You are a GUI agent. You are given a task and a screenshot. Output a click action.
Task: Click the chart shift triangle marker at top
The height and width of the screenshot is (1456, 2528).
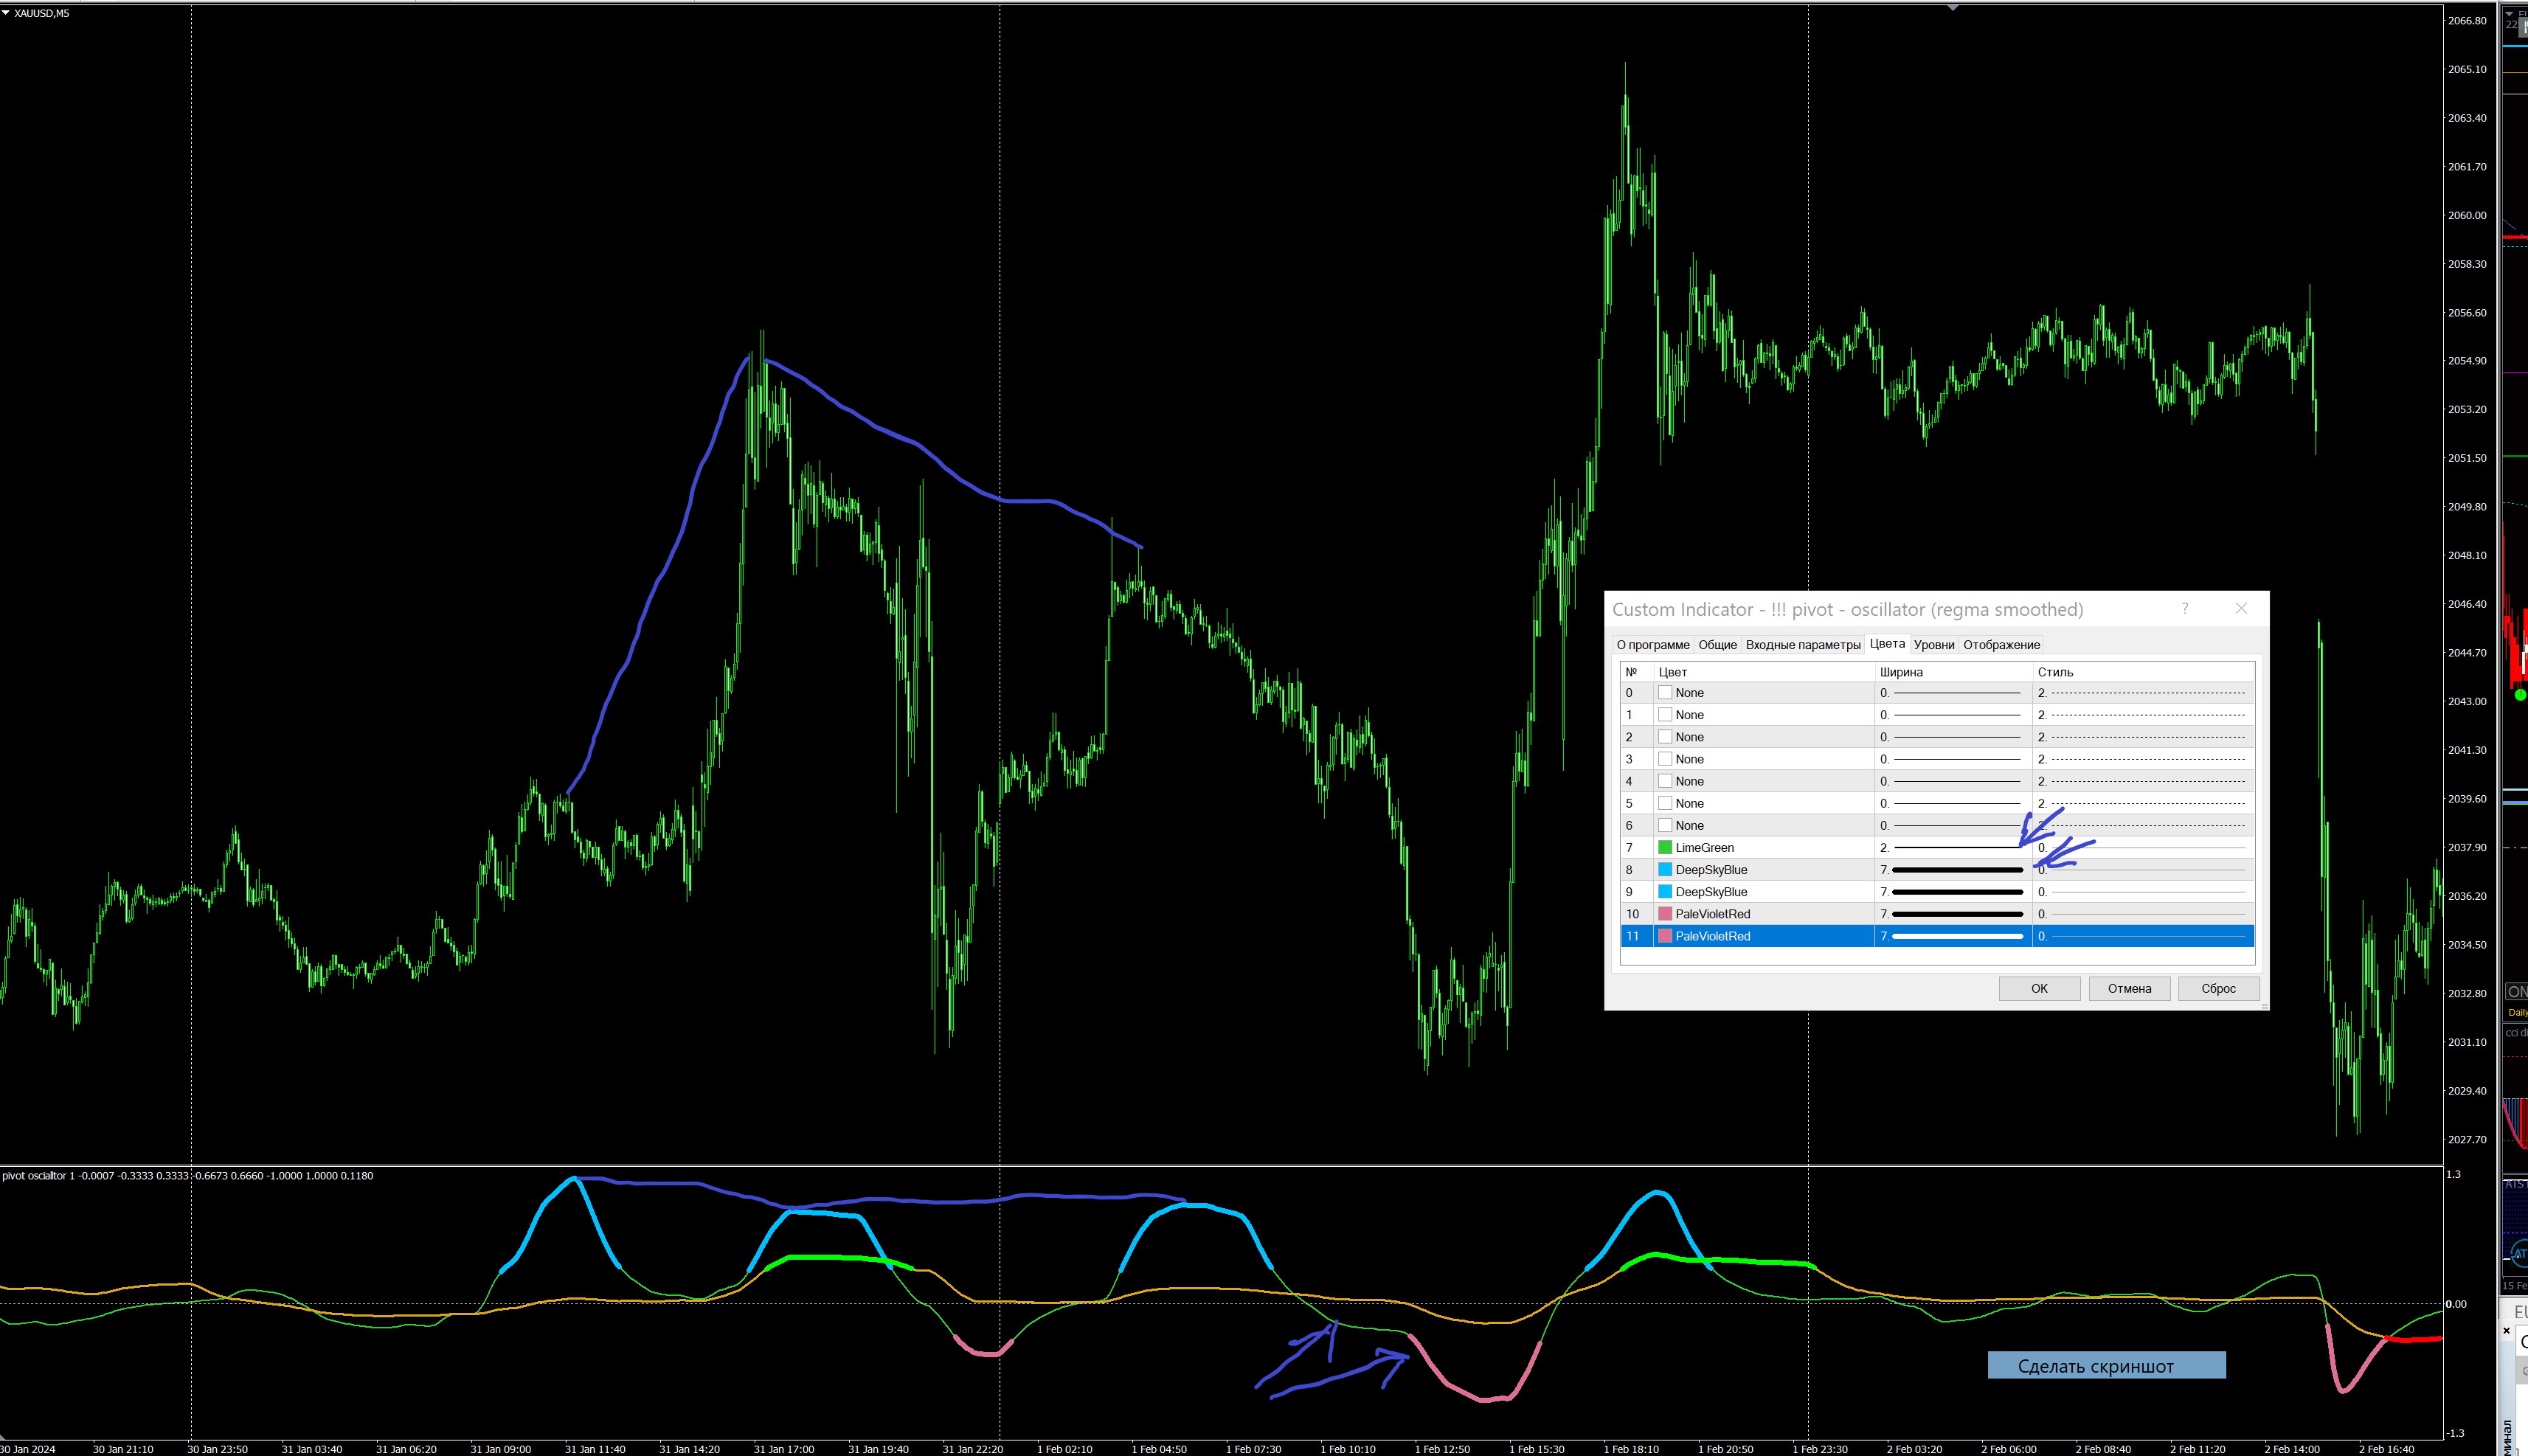(1952, 8)
